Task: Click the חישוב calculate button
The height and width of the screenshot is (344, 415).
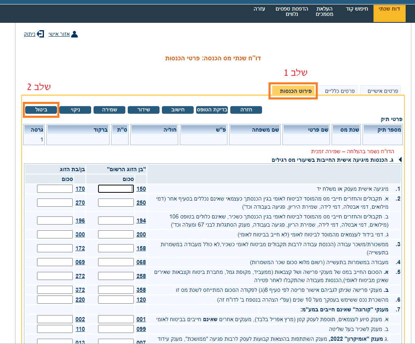Action: point(177,110)
